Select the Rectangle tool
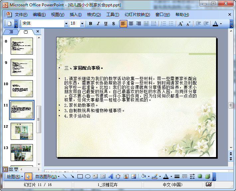Screen dimensions: 236x191 [x=80, y=176]
